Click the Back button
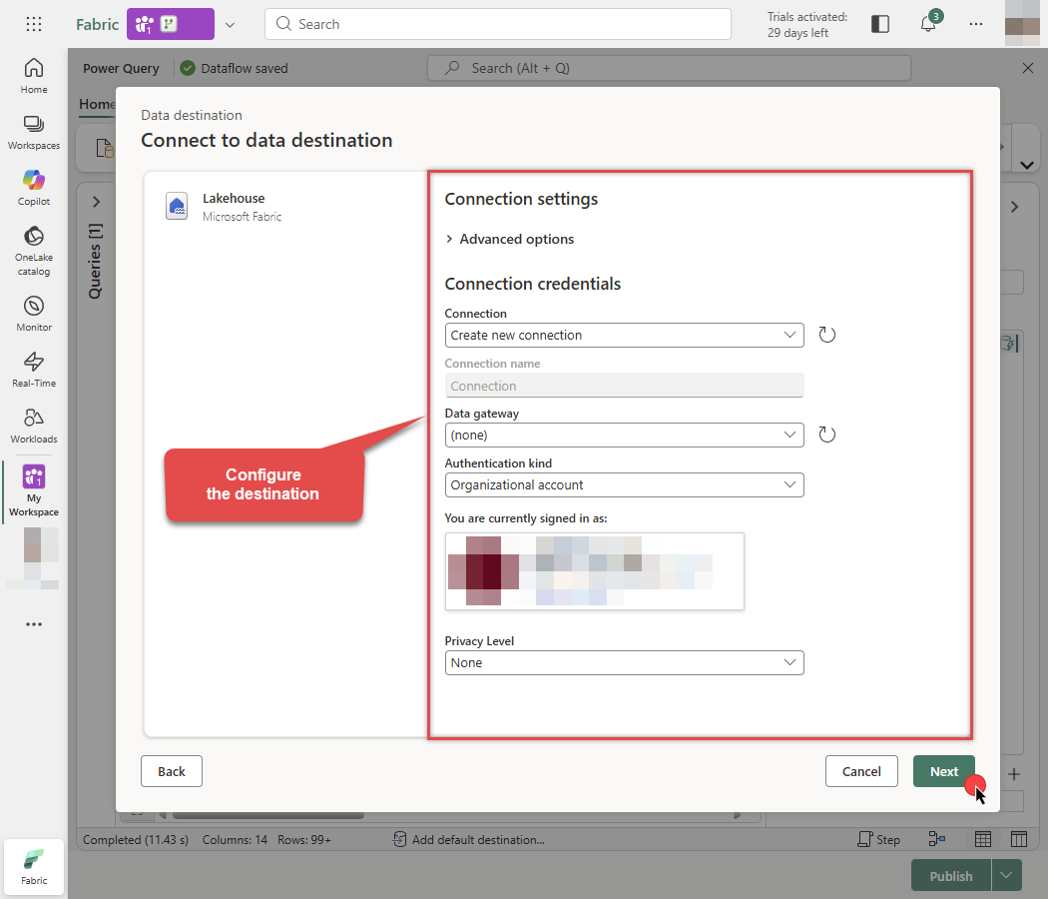This screenshot has width=1048, height=899. [171, 771]
